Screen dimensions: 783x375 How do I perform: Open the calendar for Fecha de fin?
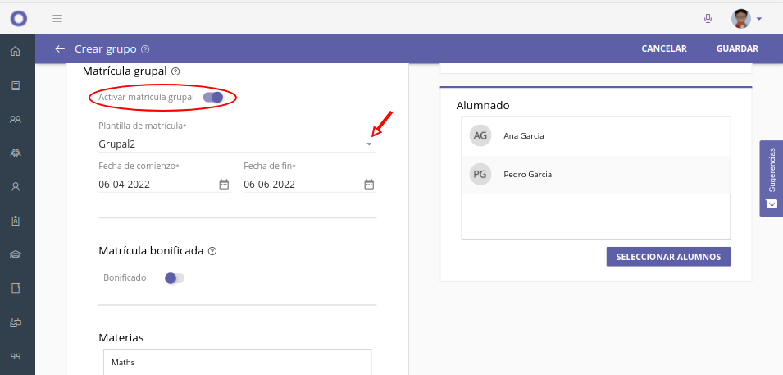coord(369,185)
